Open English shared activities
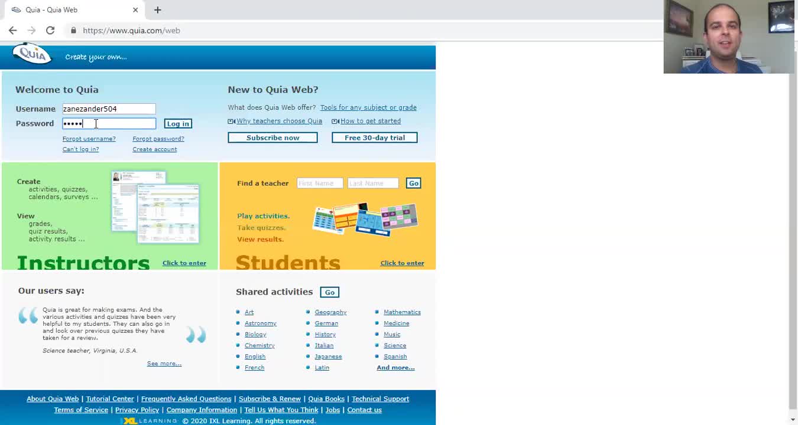 click(x=255, y=357)
